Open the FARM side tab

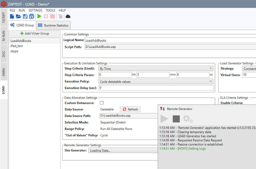pos(4,72)
